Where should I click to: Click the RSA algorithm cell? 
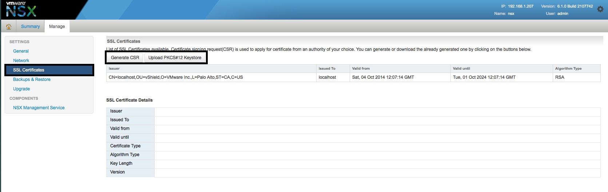tap(560, 77)
